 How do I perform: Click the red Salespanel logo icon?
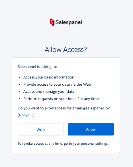(x=52, y=22)
